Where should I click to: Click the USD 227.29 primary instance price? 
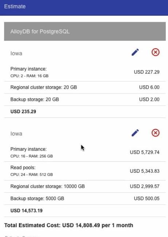pyautogui.click(x=146, y=72)
